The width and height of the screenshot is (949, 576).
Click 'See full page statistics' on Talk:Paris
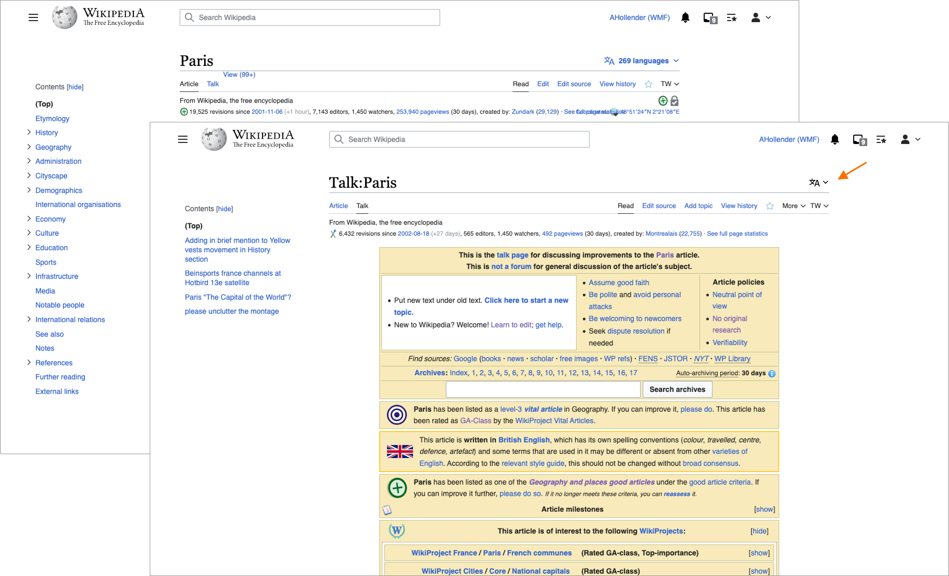(737, 234)
